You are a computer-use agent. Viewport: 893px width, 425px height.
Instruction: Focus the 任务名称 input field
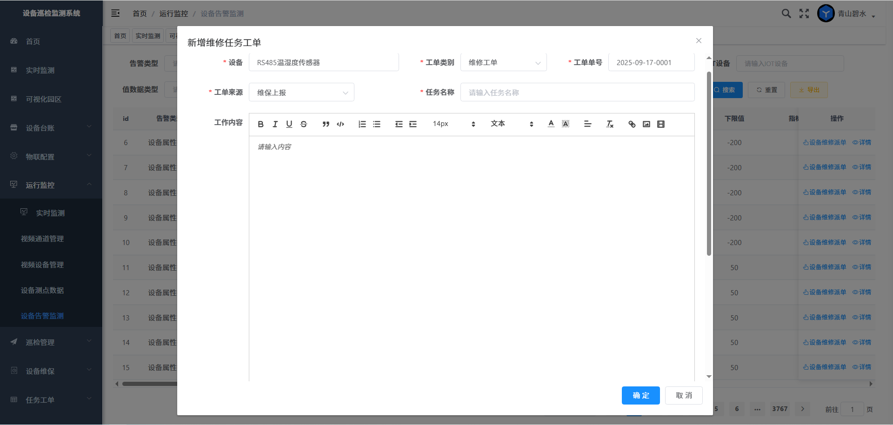(x=577, y=93)
